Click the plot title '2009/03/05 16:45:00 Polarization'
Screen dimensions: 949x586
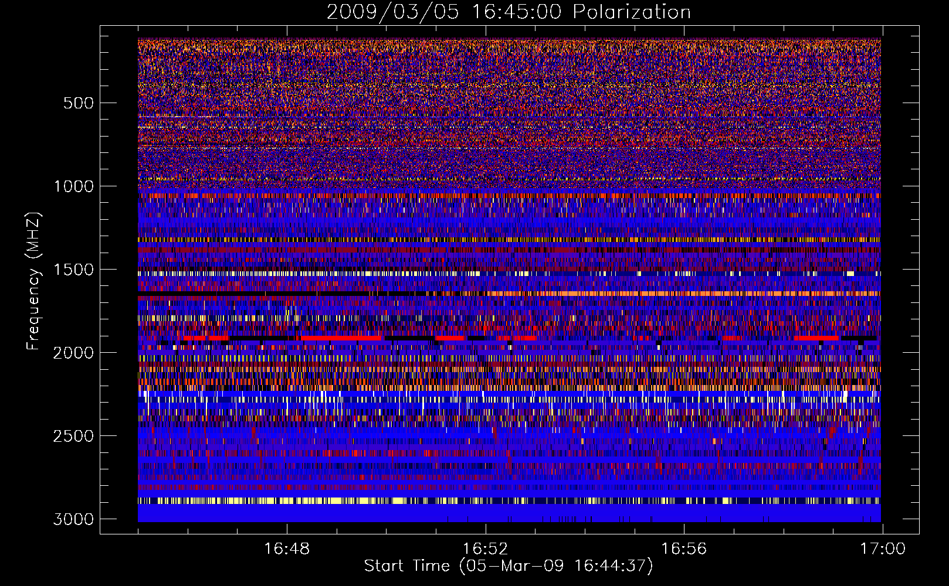click(x=509, y=12)
